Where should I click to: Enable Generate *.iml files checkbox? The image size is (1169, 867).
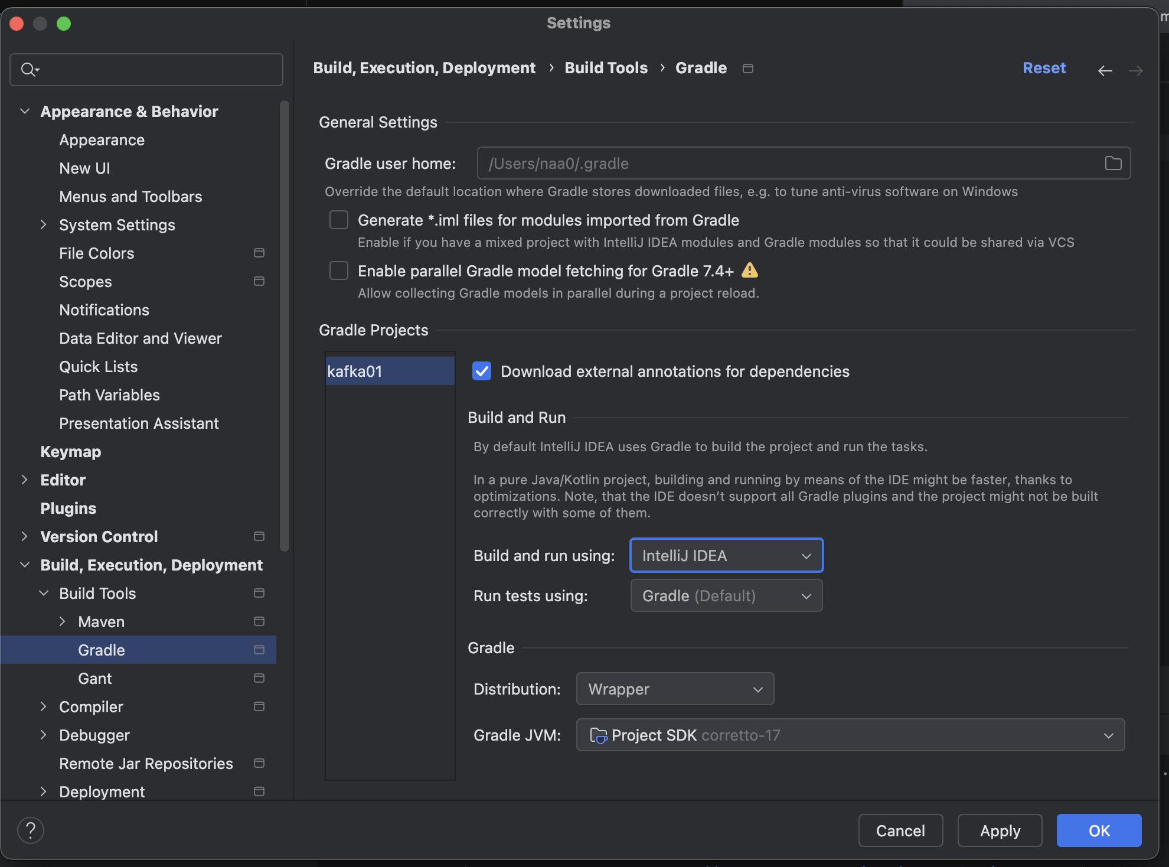click(x=339, y=220)
